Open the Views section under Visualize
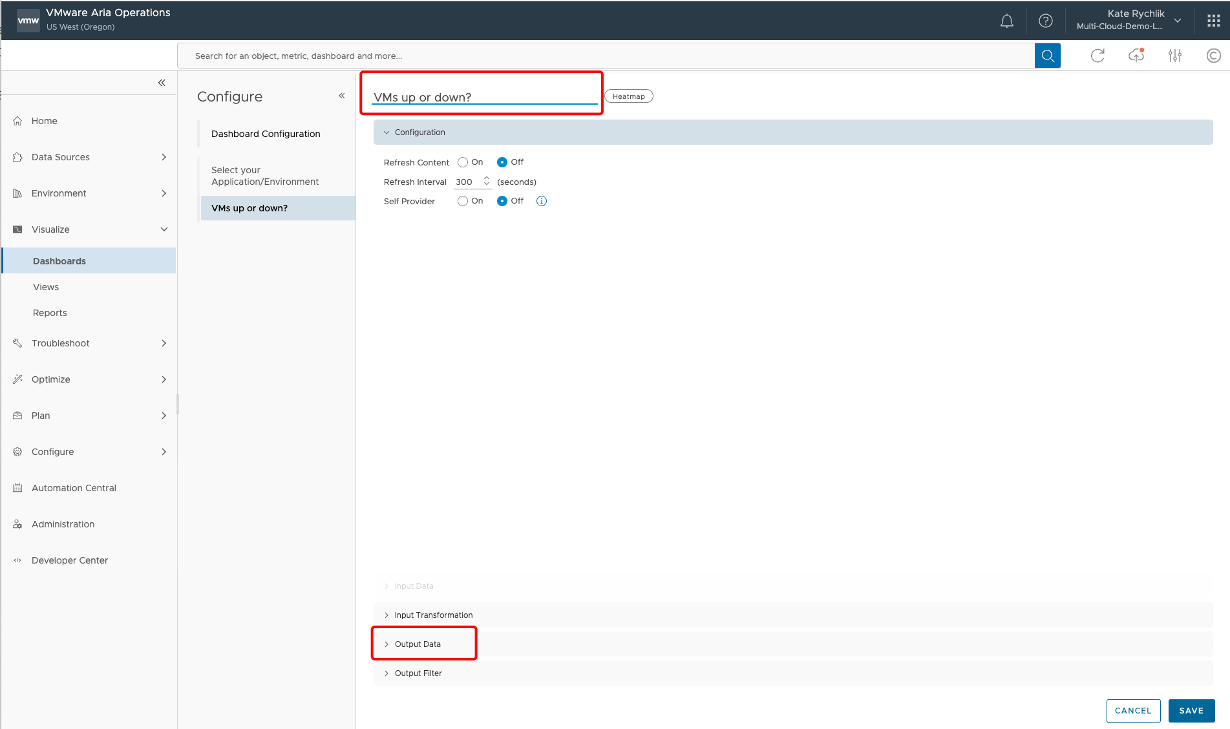This screenshot has width=1230, height=729. point(45,286)
